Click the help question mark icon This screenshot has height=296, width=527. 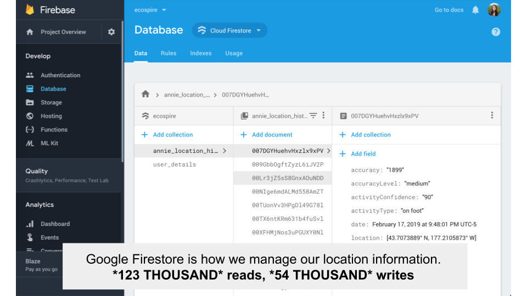[x=495, y=32]
